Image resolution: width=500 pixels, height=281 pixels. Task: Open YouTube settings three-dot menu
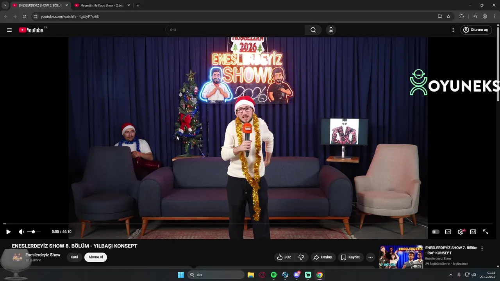(453, 30)
